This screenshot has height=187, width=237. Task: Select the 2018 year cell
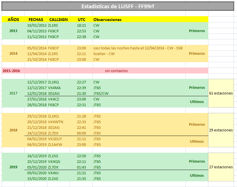click(x=13, y=130)
